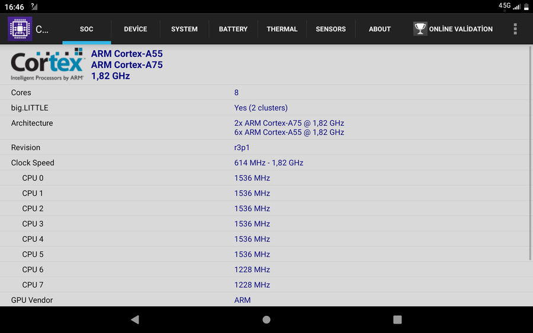Screen dimensions: 533x333
Task: Tap CPU 3's 1536 MHz value
Action: click(252, 224)
